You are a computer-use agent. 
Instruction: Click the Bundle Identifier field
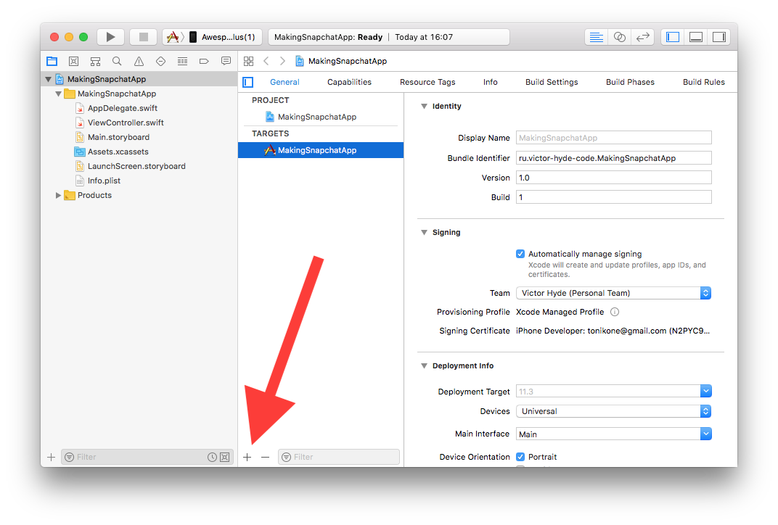pyautogui.click(x=614, y=158)
